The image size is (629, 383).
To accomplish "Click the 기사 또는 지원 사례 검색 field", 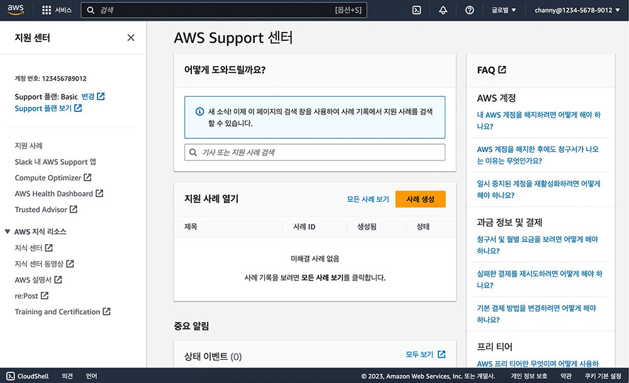I will click(x=314, y=152).
